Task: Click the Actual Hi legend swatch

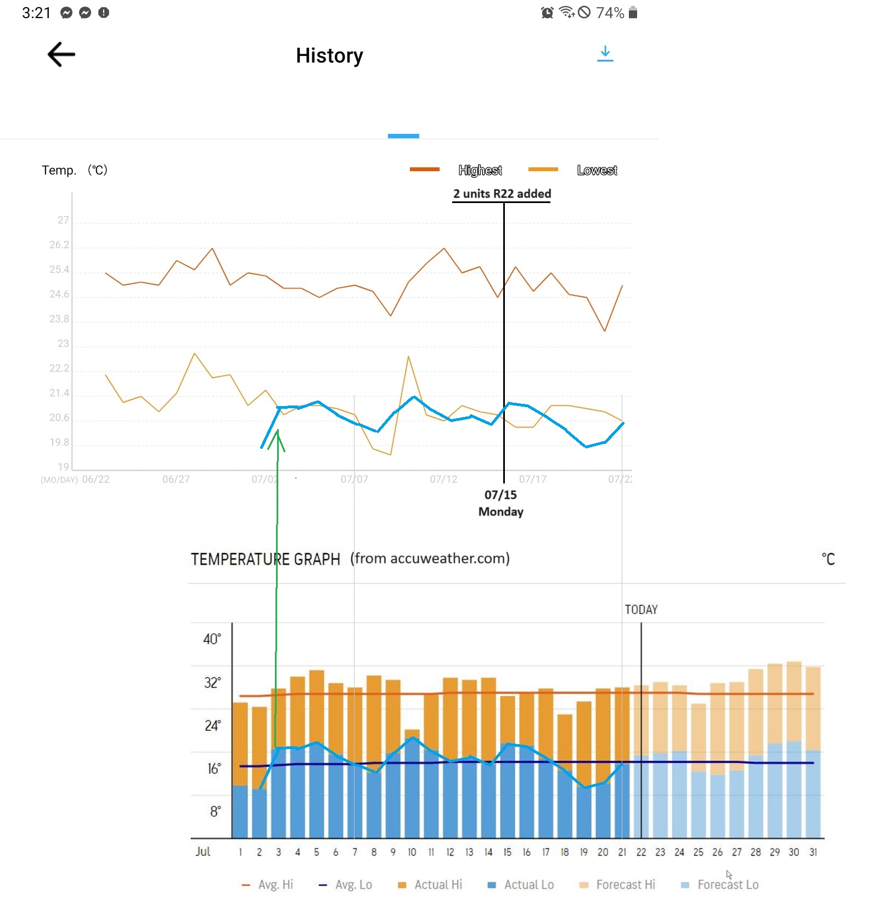Action: (402, 885)
